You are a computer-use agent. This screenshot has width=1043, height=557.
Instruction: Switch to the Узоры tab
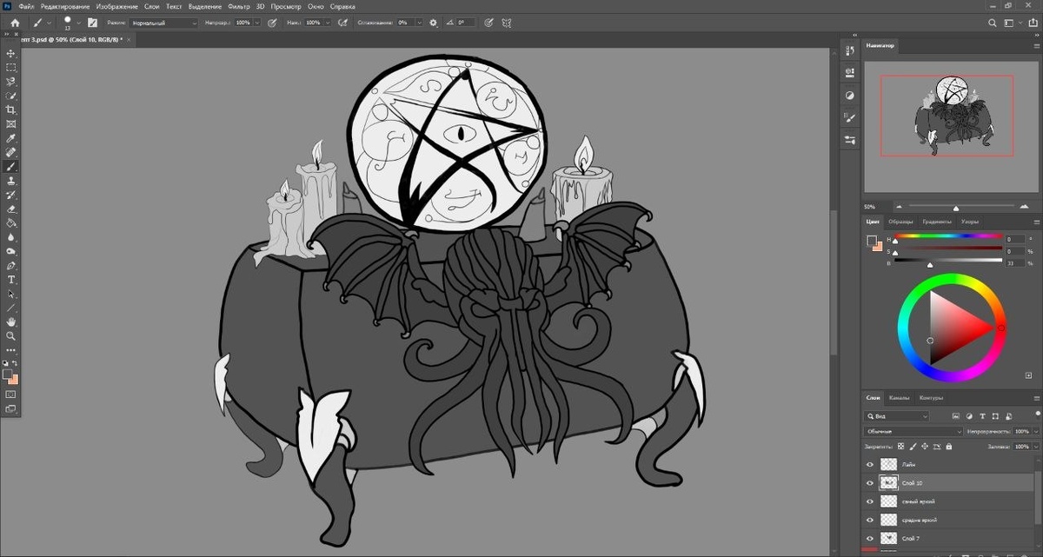click(x=970, y=222)
